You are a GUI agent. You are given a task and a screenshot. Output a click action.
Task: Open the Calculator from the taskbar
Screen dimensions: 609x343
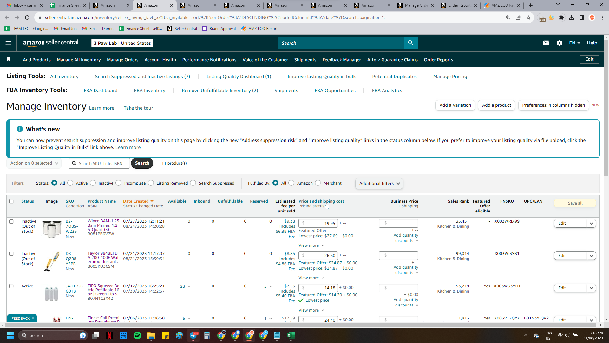coord(207,335)
